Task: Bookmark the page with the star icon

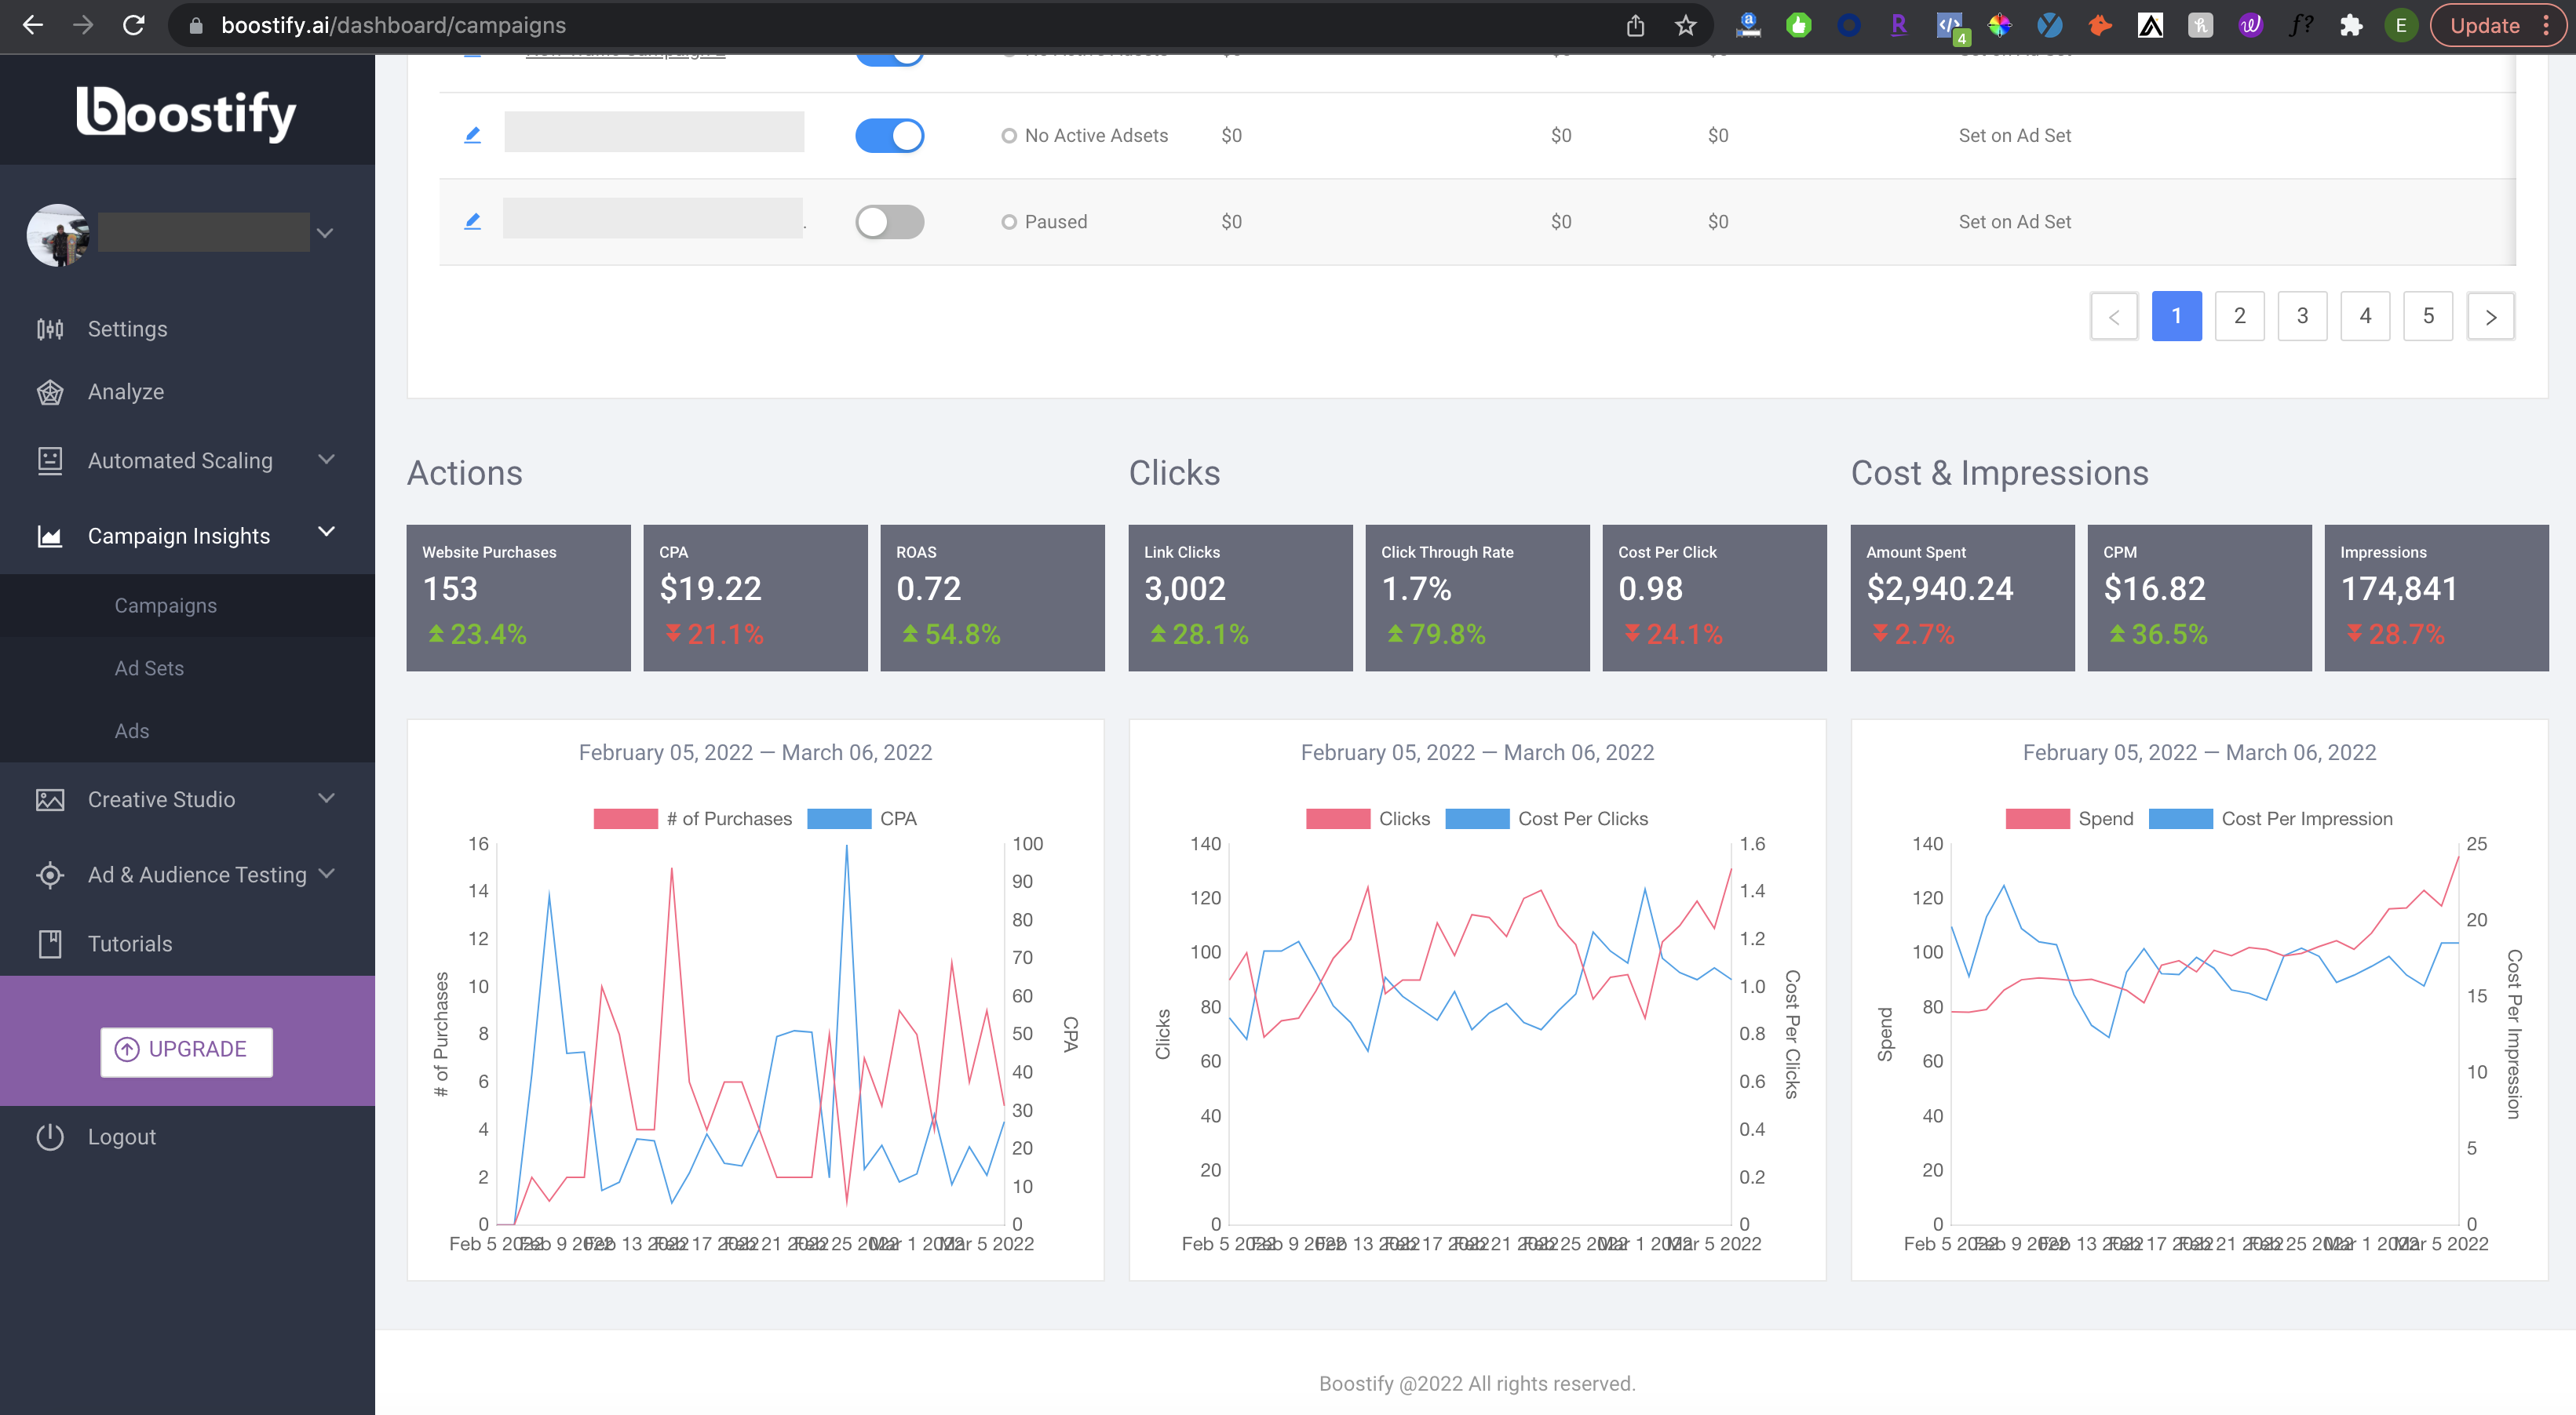Action: click(1686, 25)
